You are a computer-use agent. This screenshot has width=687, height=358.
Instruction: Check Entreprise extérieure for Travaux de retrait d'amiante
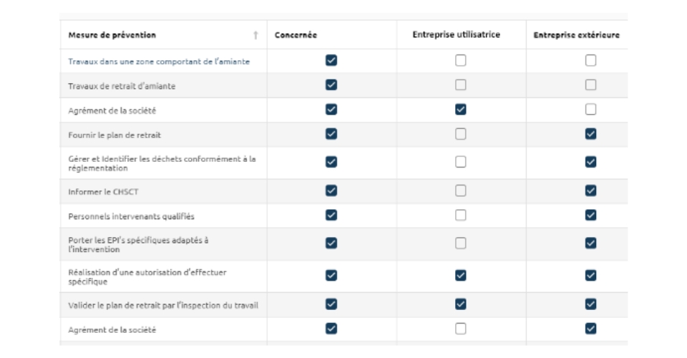[x=590, y=85]
